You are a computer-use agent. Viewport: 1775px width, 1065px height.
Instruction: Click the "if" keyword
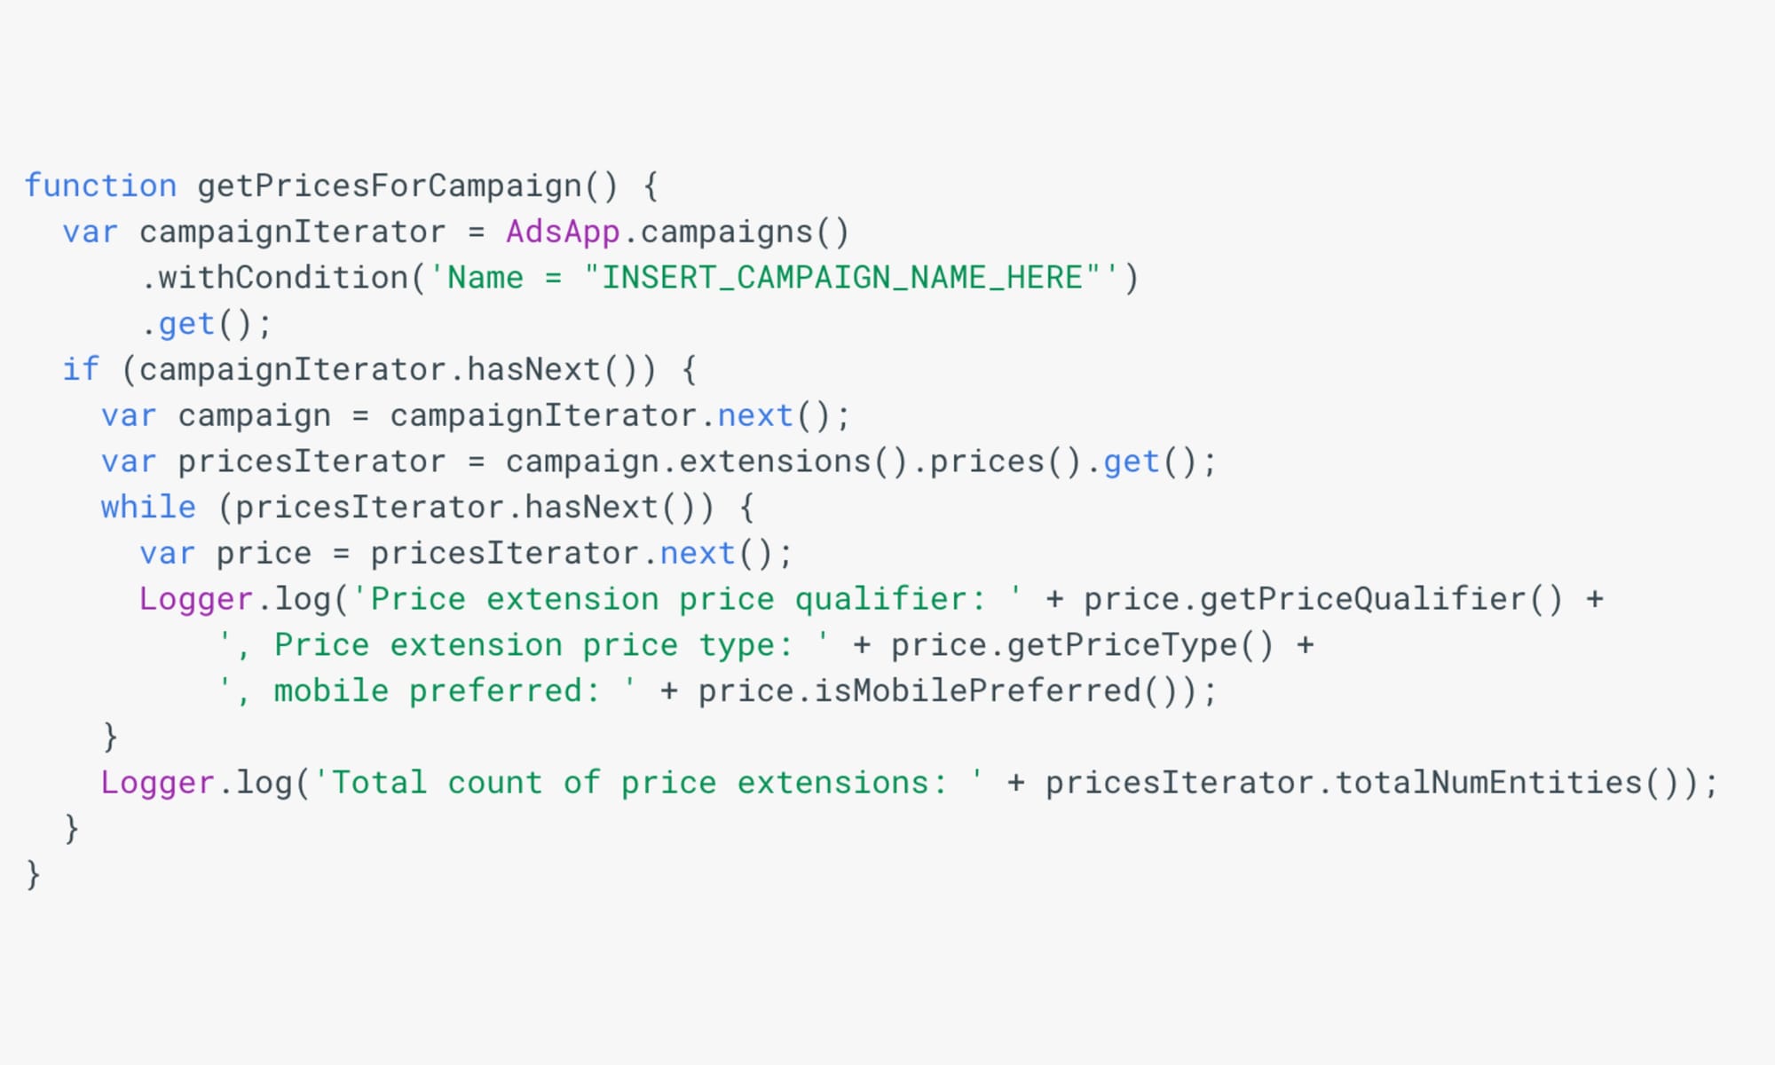[81, 370]
